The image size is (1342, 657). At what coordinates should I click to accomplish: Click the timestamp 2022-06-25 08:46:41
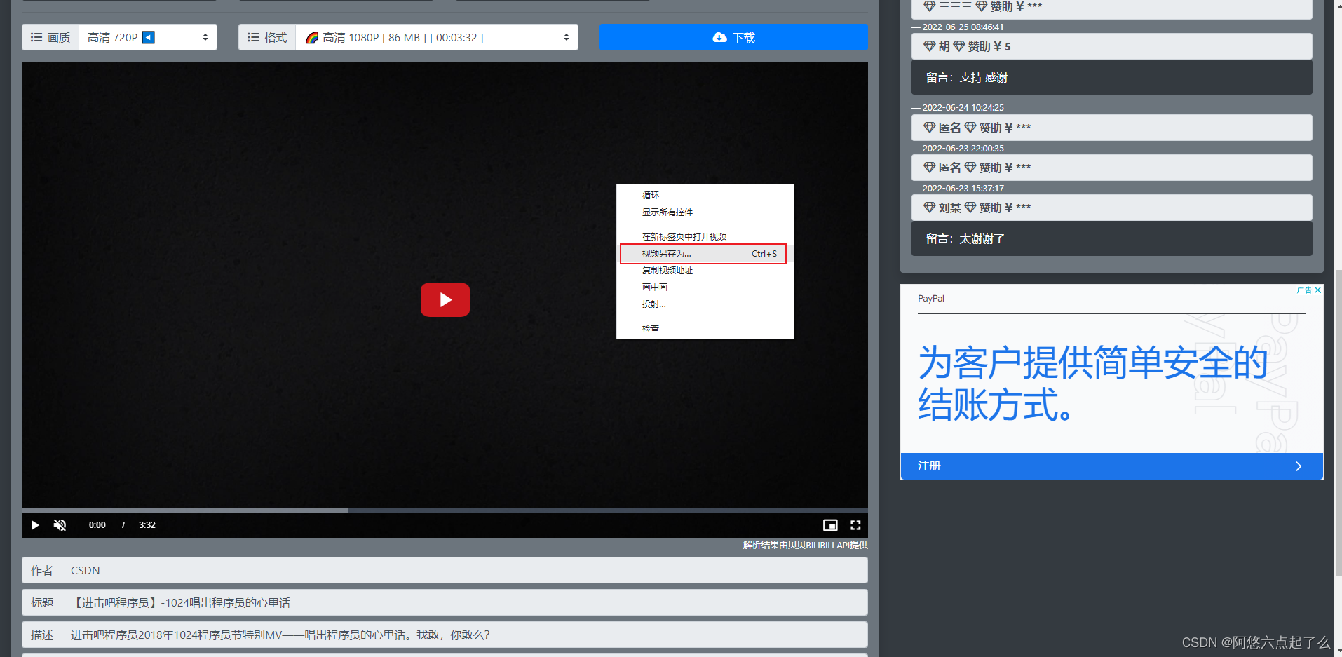point(963,27)
